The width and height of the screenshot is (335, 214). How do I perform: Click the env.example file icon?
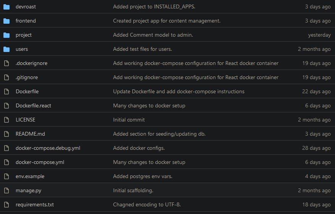click(x=6, y=177)
